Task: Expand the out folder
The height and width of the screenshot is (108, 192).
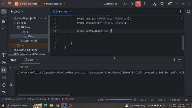Action: pyautogui.click(x=15, y=45)
